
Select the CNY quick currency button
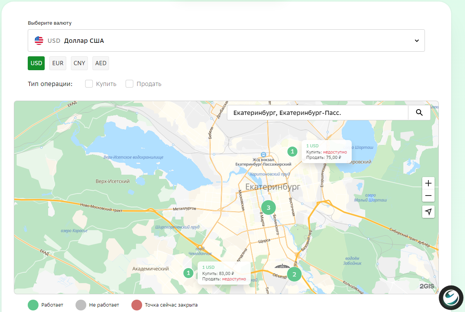tap(79, 63)
